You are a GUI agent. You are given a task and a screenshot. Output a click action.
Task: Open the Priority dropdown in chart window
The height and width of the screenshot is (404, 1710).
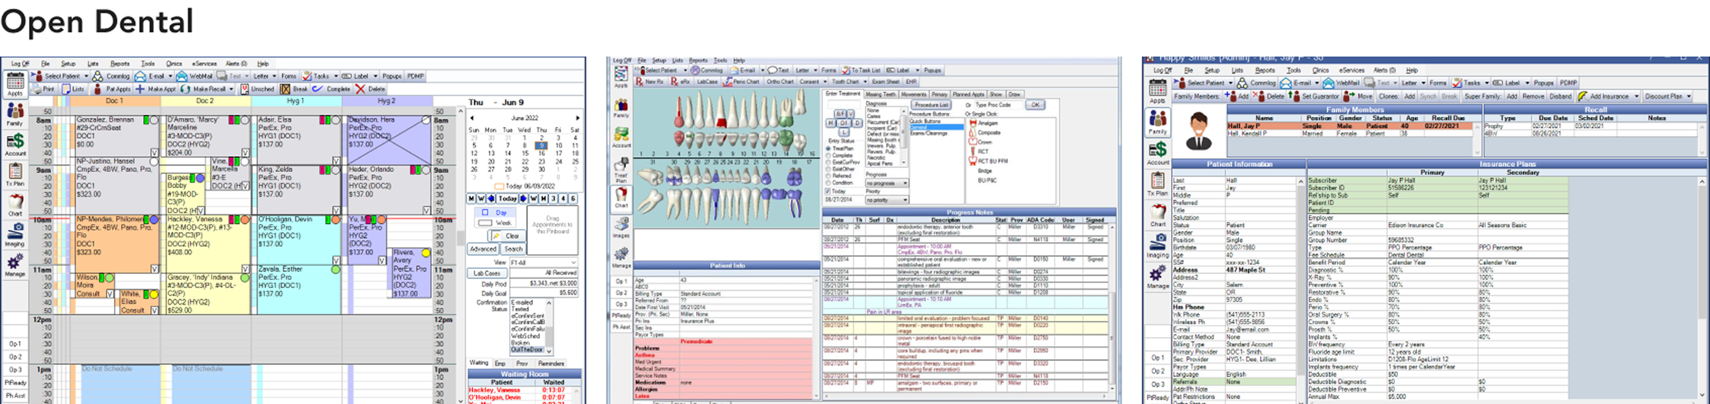(887, 199)
